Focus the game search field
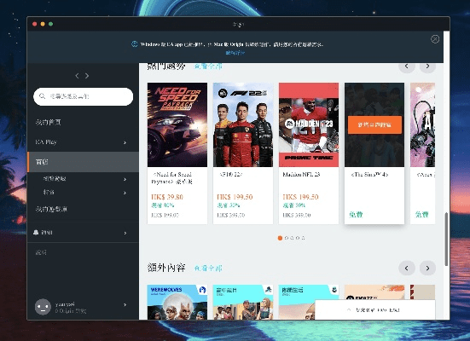Screen dimensions: 470x341 (x=83, y=96)
